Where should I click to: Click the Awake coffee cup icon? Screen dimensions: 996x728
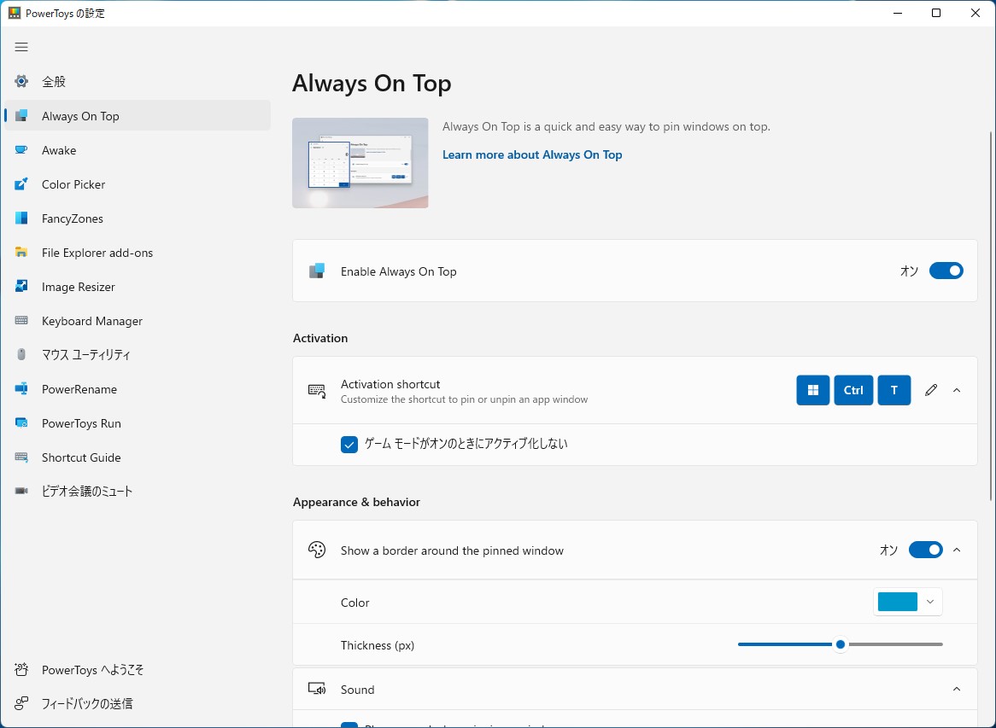[22, 150]
